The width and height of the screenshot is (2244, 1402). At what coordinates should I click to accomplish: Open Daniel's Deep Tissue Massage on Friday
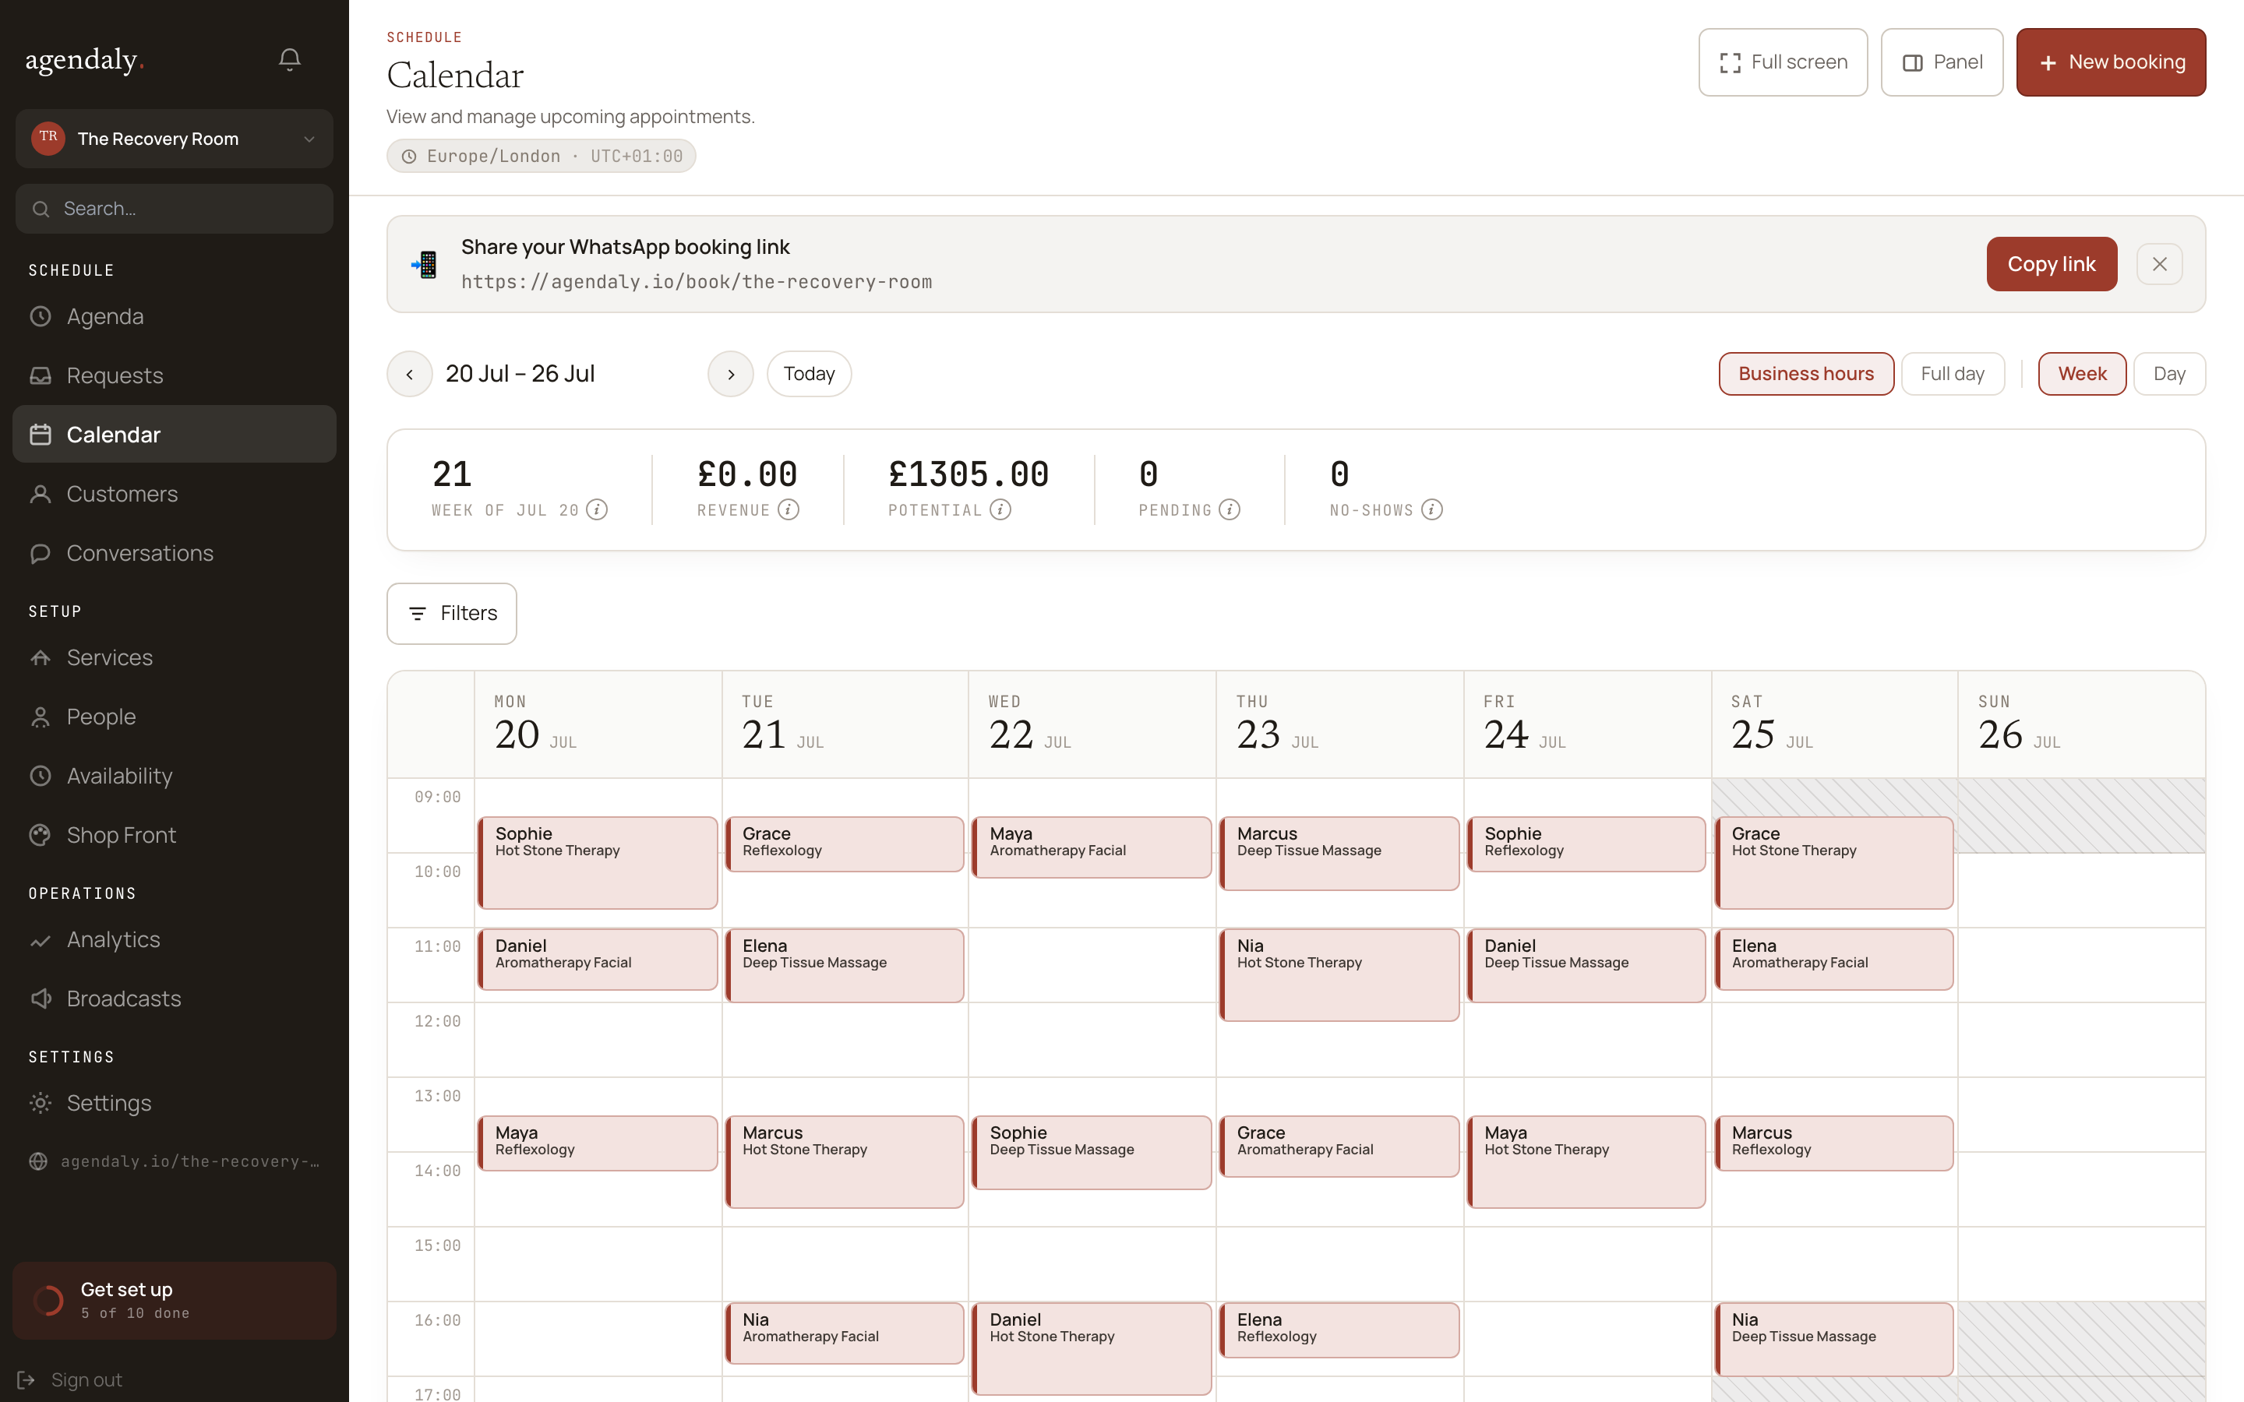pyautogui.click(x=1586, y=965)
